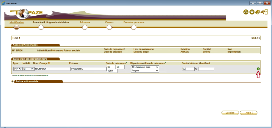Click the plus icon beside Nom d'usage
272x128 pixels.
point(49,63)
